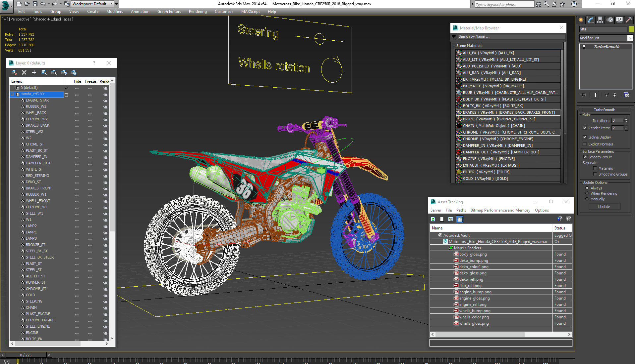Click the Perspective viewport label

[20, 19]
